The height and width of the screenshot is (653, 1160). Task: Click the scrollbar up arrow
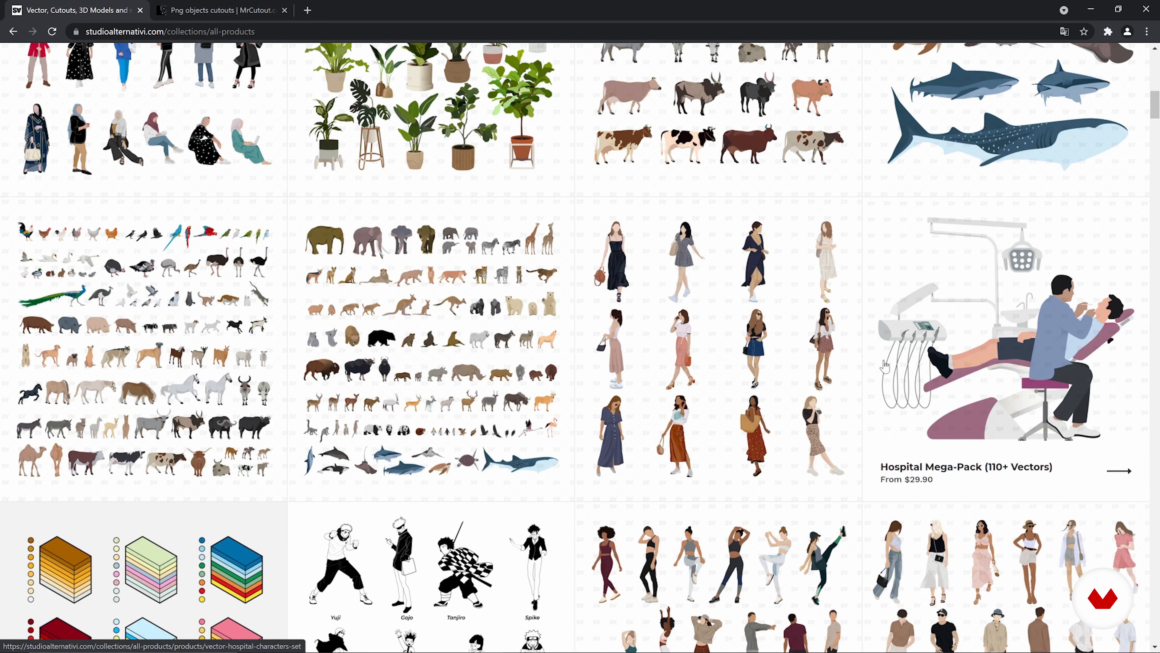[1155, 48]
